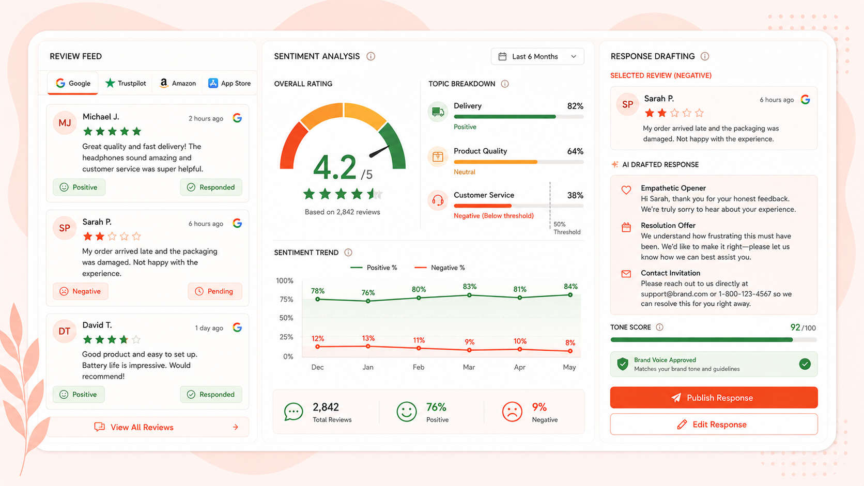Click Michael J.'s five-star rating
The height and width of the screenshot is (486, 864).
[112, 131]
